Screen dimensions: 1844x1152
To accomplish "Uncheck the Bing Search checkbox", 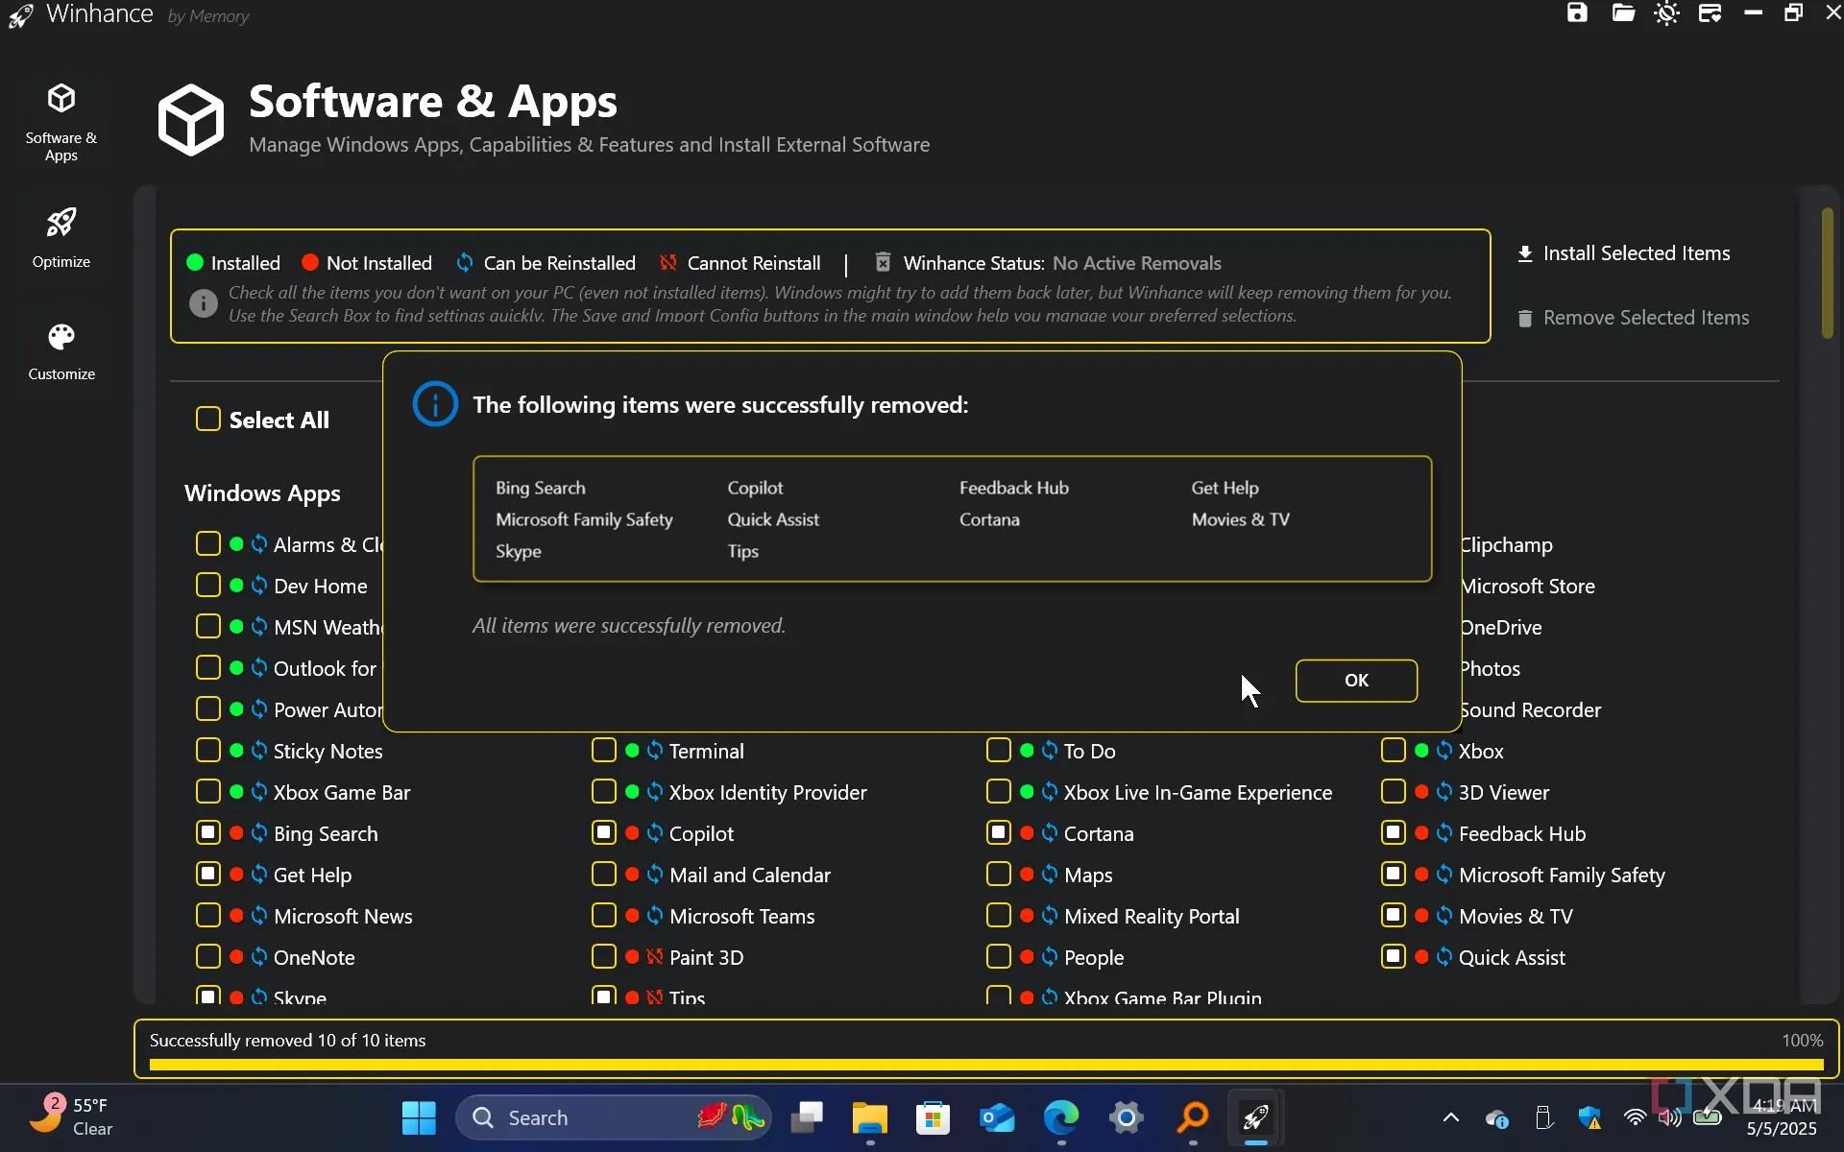I will (x=208, y=833).
